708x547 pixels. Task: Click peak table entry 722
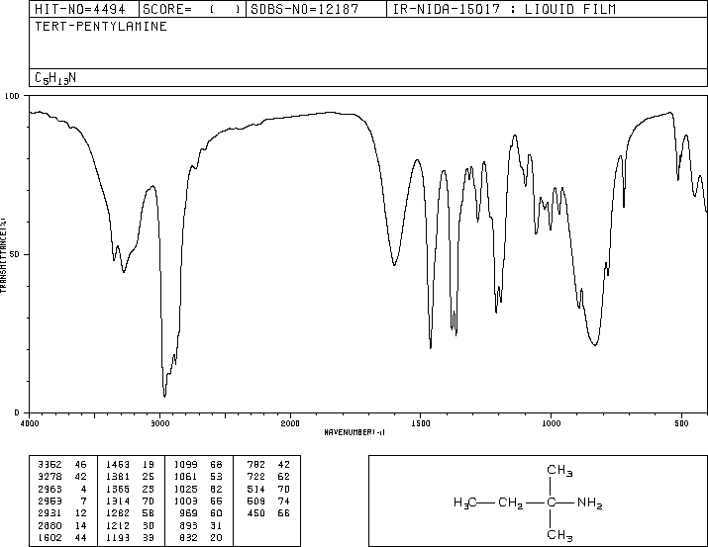[x=256, y=477]
